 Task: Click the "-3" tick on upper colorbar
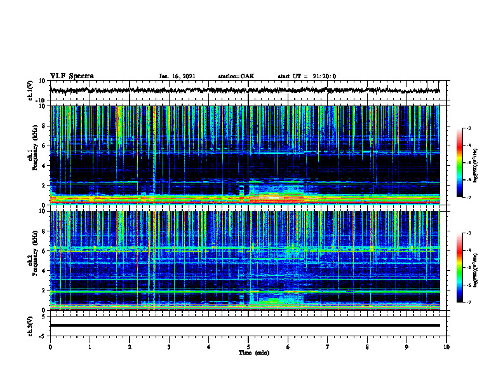(468, 128)
